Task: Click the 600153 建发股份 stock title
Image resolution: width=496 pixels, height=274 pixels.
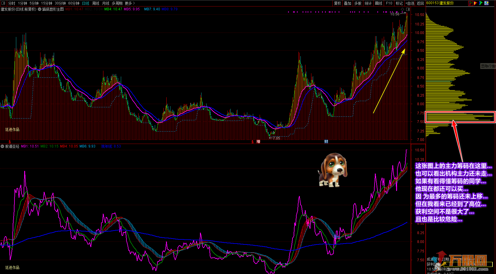Action: [x=440, y=3]
